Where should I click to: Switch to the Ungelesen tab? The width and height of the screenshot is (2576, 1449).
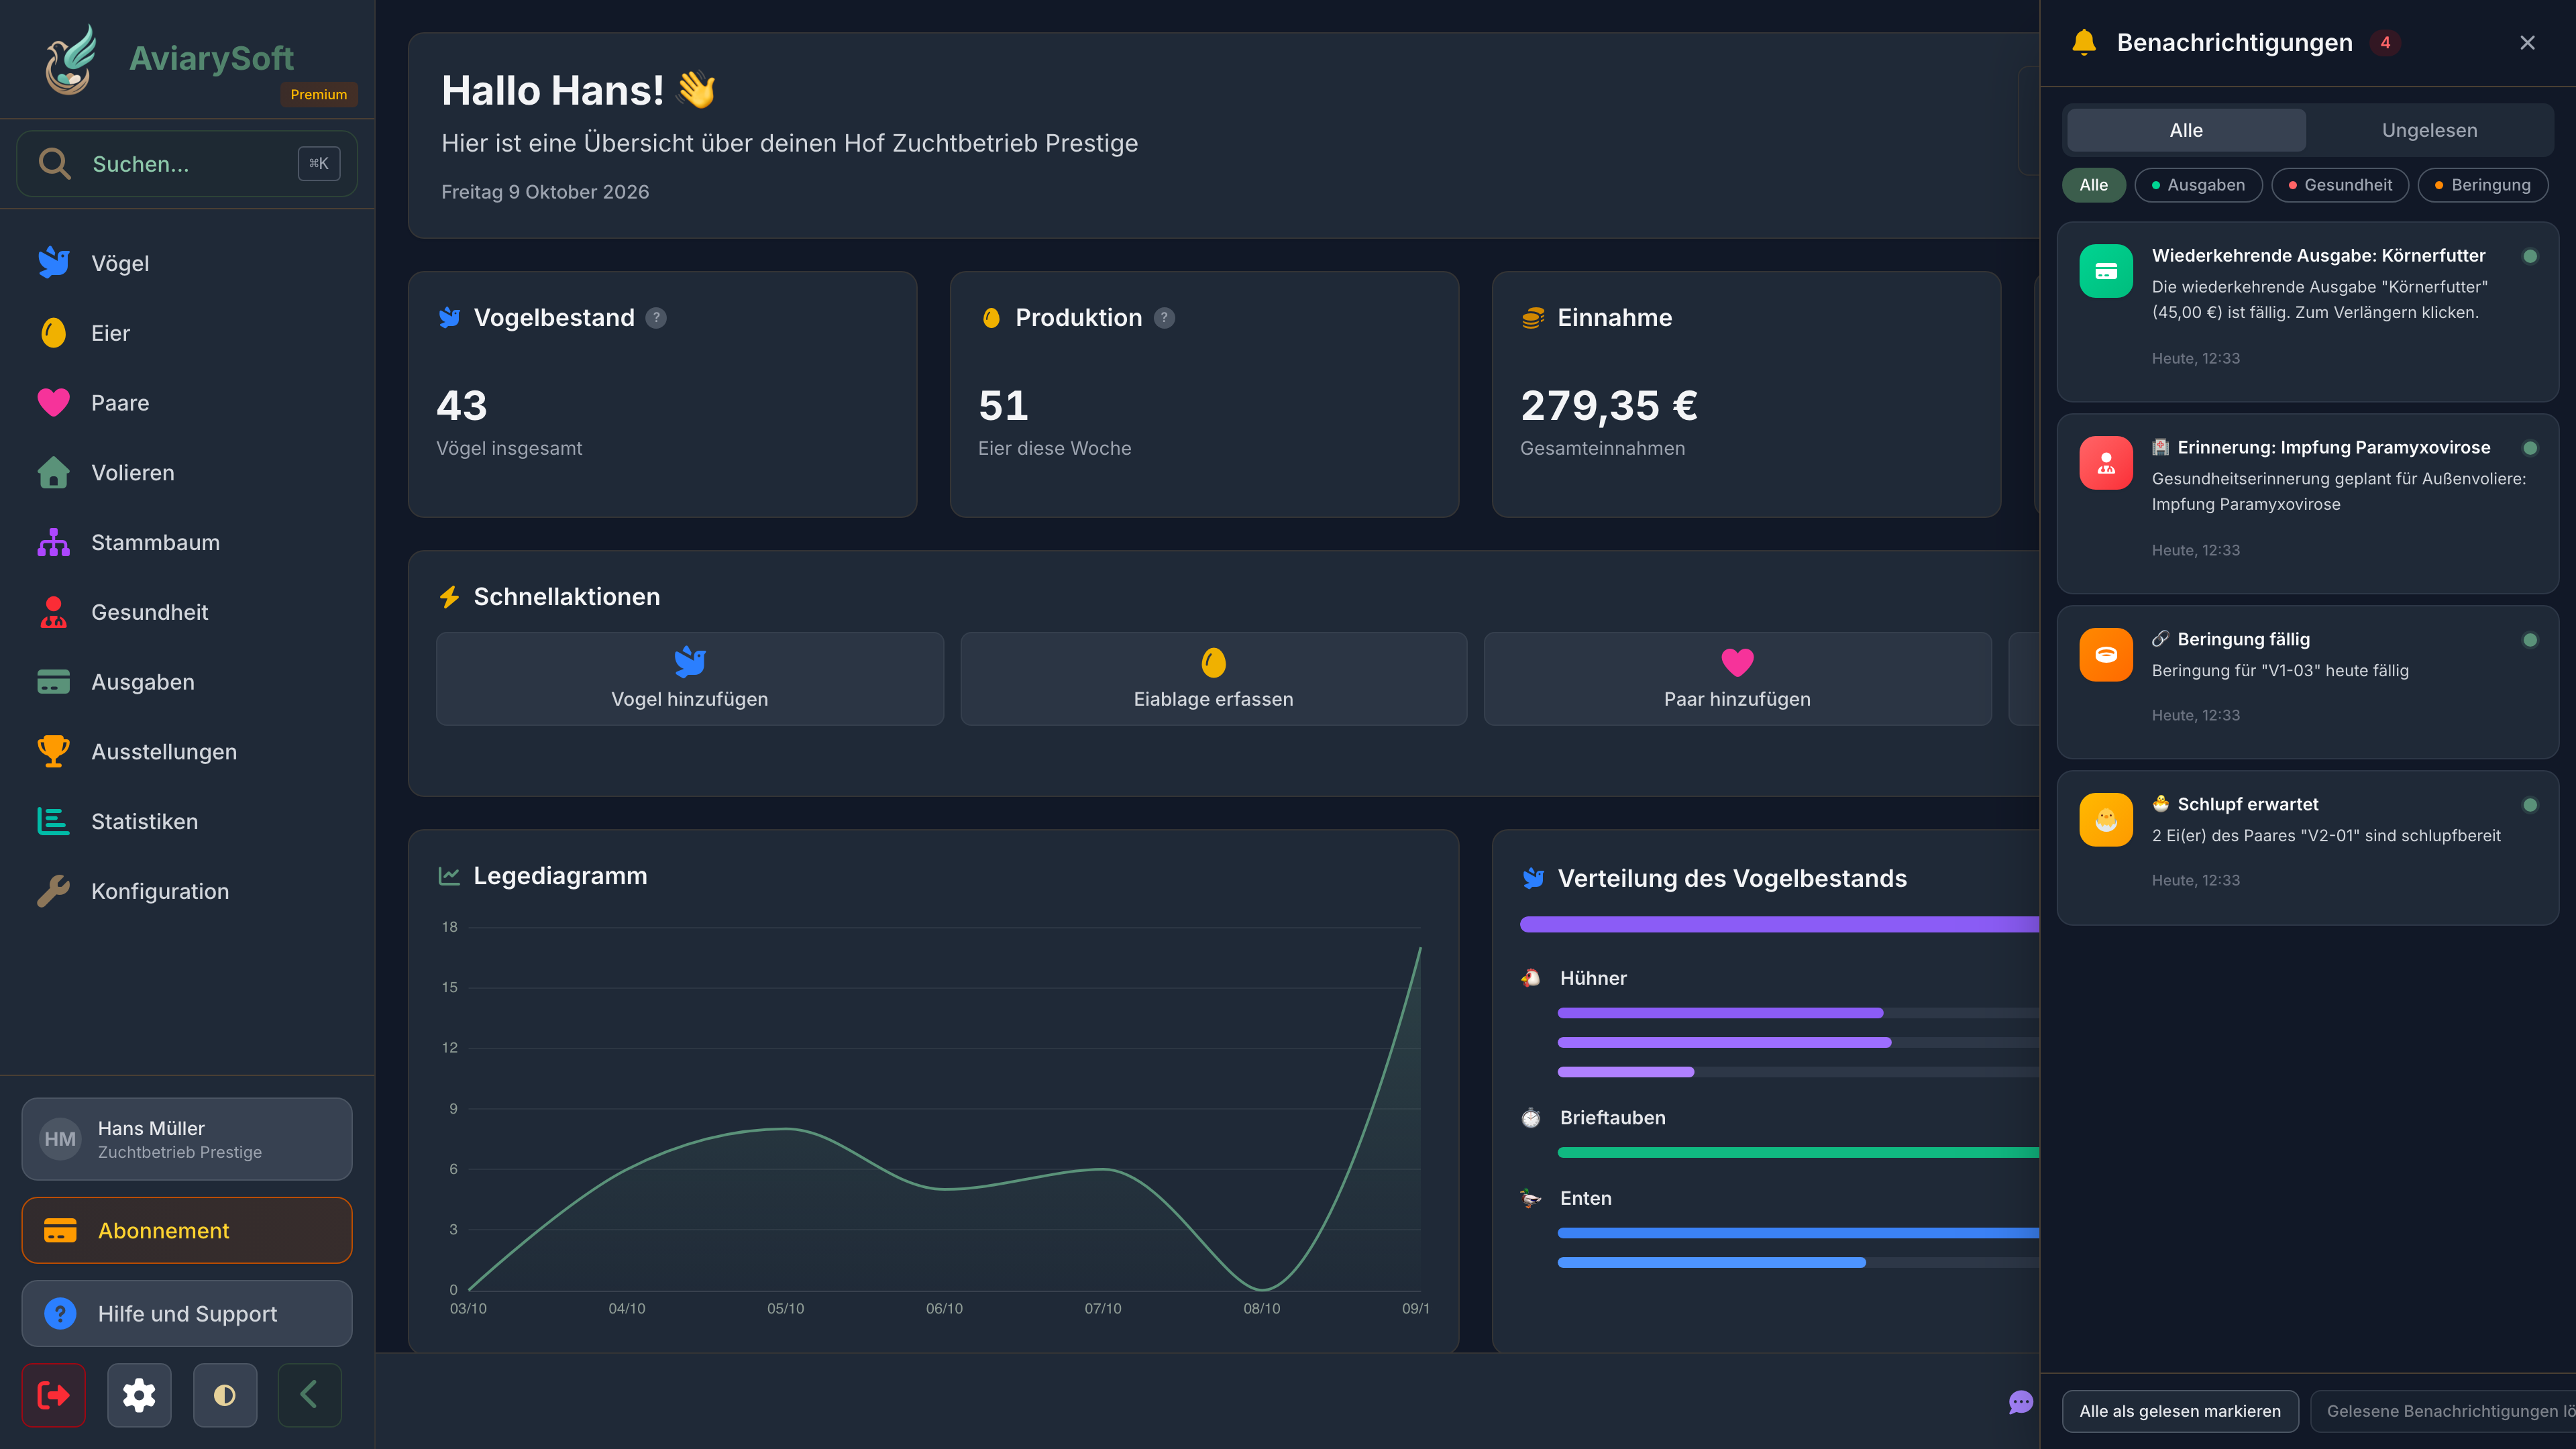2429,130
